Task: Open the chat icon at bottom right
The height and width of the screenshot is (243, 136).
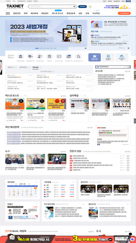Action: click(x=132, y=239)
